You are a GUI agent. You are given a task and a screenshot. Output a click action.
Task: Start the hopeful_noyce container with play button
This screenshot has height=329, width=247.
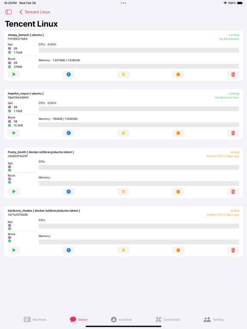[x=14, y=133]
